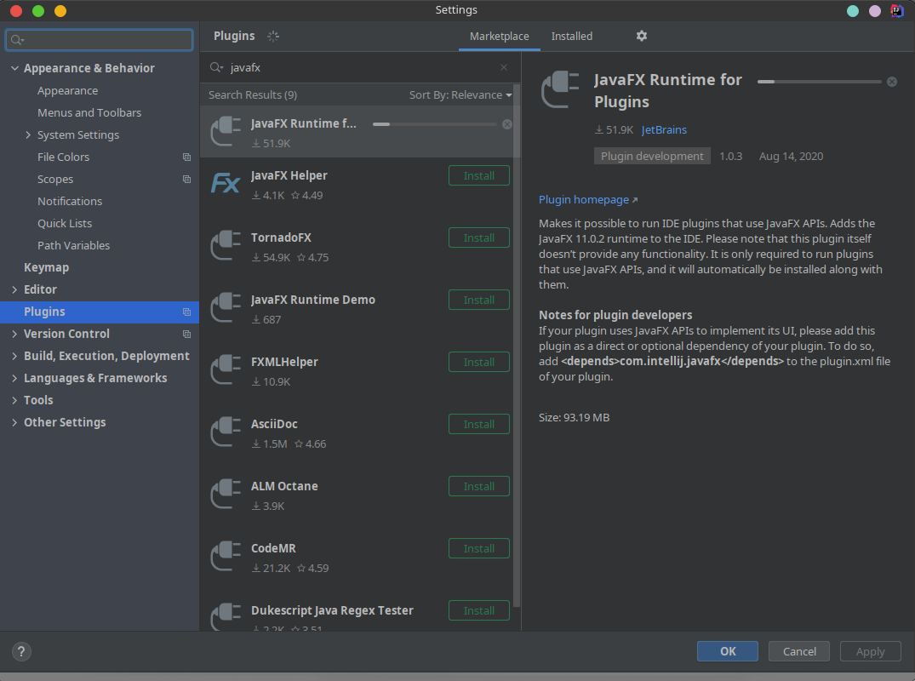This screenshot has height=681, width=915.
Task: Click the JavaFX Runtime Demo plugin icon
Action: tap(226, 307)
